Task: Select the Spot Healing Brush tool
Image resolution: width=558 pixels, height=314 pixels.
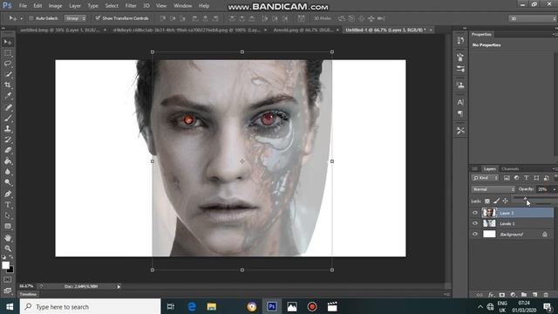Action: [x=8, y=107]
